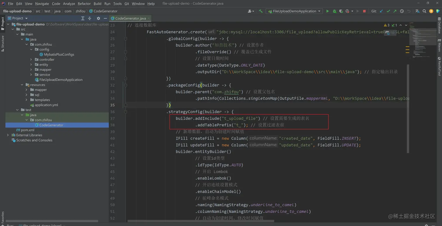This screenshot has width=442, height=226.
Task: Stop the running process with red square
Action: tap(364, 11)
